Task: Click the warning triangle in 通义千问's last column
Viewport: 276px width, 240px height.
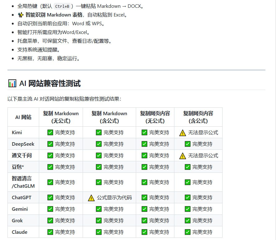Action: [x=182, y=155]
